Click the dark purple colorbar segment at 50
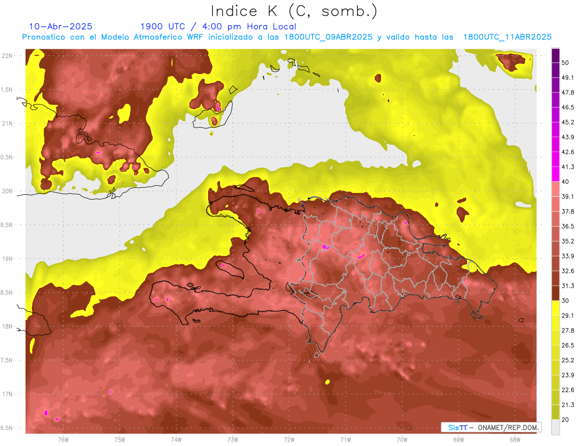The width and height of the screenshot is (578, 446). click(x=555, y=56)
